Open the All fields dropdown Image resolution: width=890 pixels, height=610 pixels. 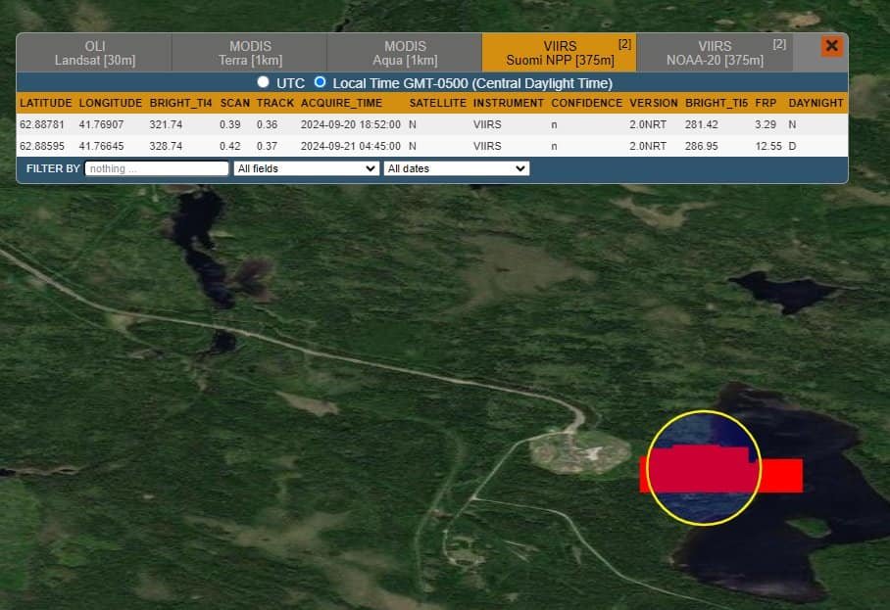point(306,168)
